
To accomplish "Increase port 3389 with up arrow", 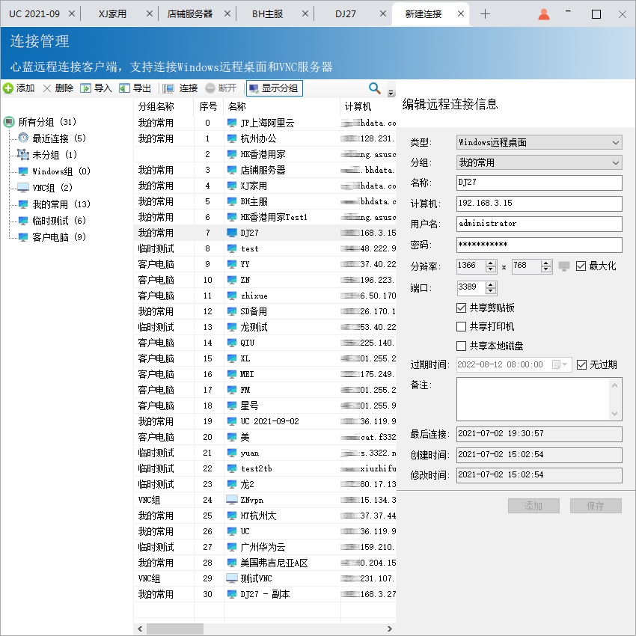I will (x=491, y=285).
